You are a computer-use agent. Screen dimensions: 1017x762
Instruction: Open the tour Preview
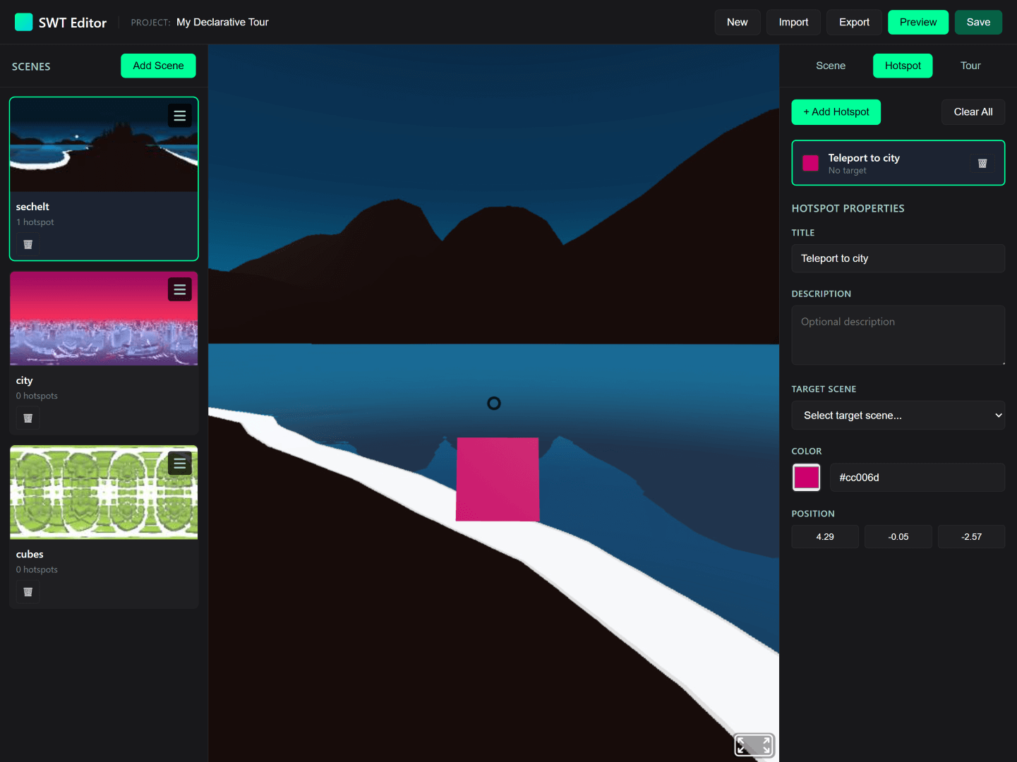(x=918, y=22)
